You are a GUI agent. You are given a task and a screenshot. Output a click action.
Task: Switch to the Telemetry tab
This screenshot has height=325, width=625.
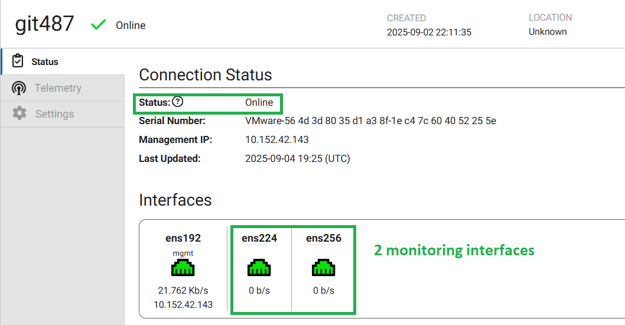point(58,88)
